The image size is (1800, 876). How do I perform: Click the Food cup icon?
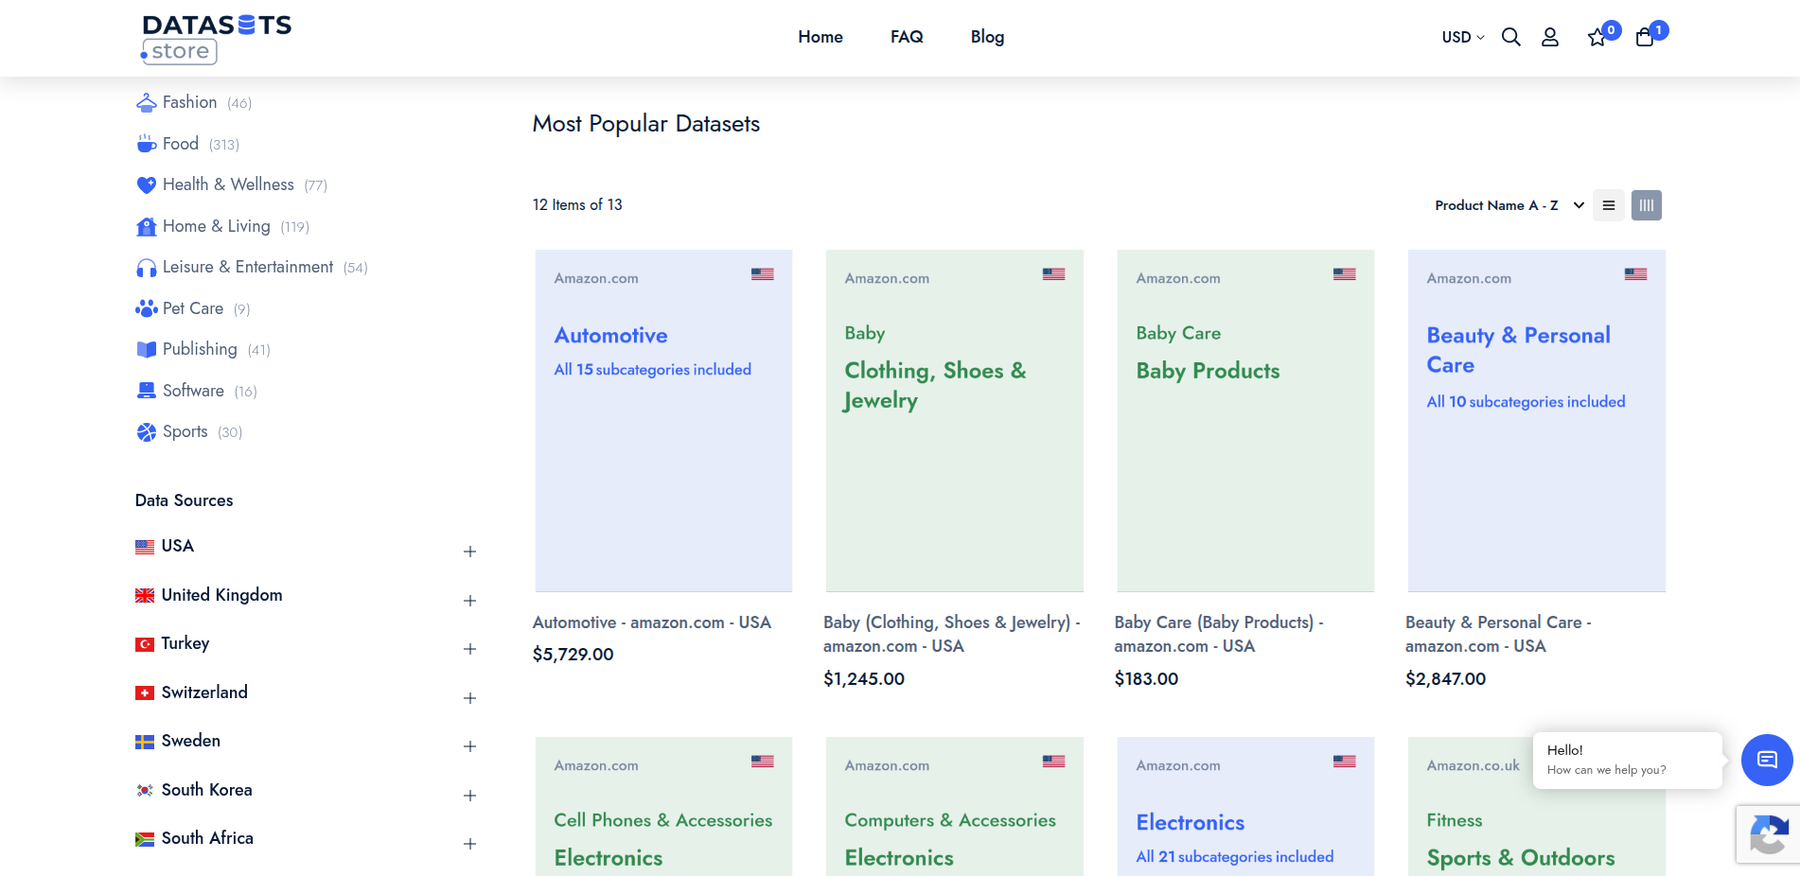[x=147, y=144]
